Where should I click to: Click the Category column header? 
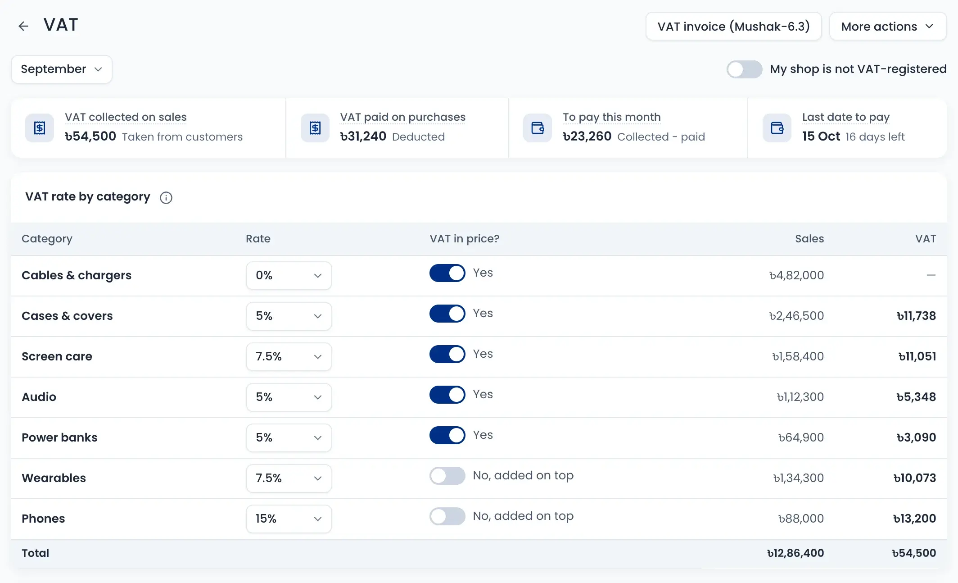pos(47,239)
